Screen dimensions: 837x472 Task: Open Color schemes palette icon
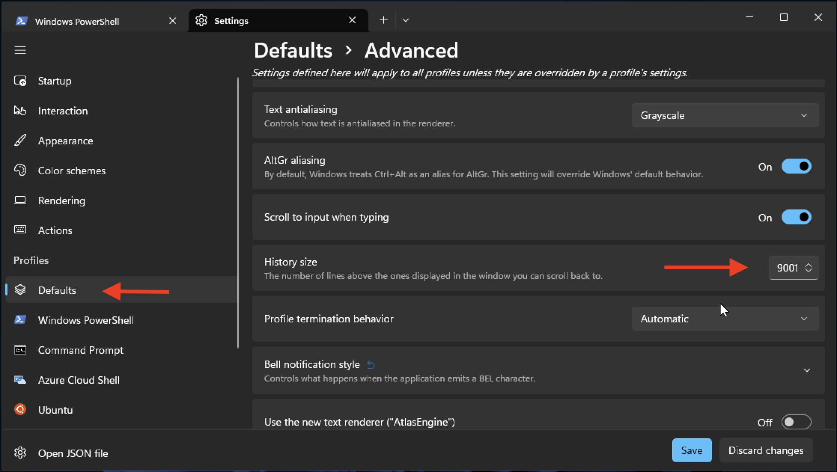[x=20, y=170]
